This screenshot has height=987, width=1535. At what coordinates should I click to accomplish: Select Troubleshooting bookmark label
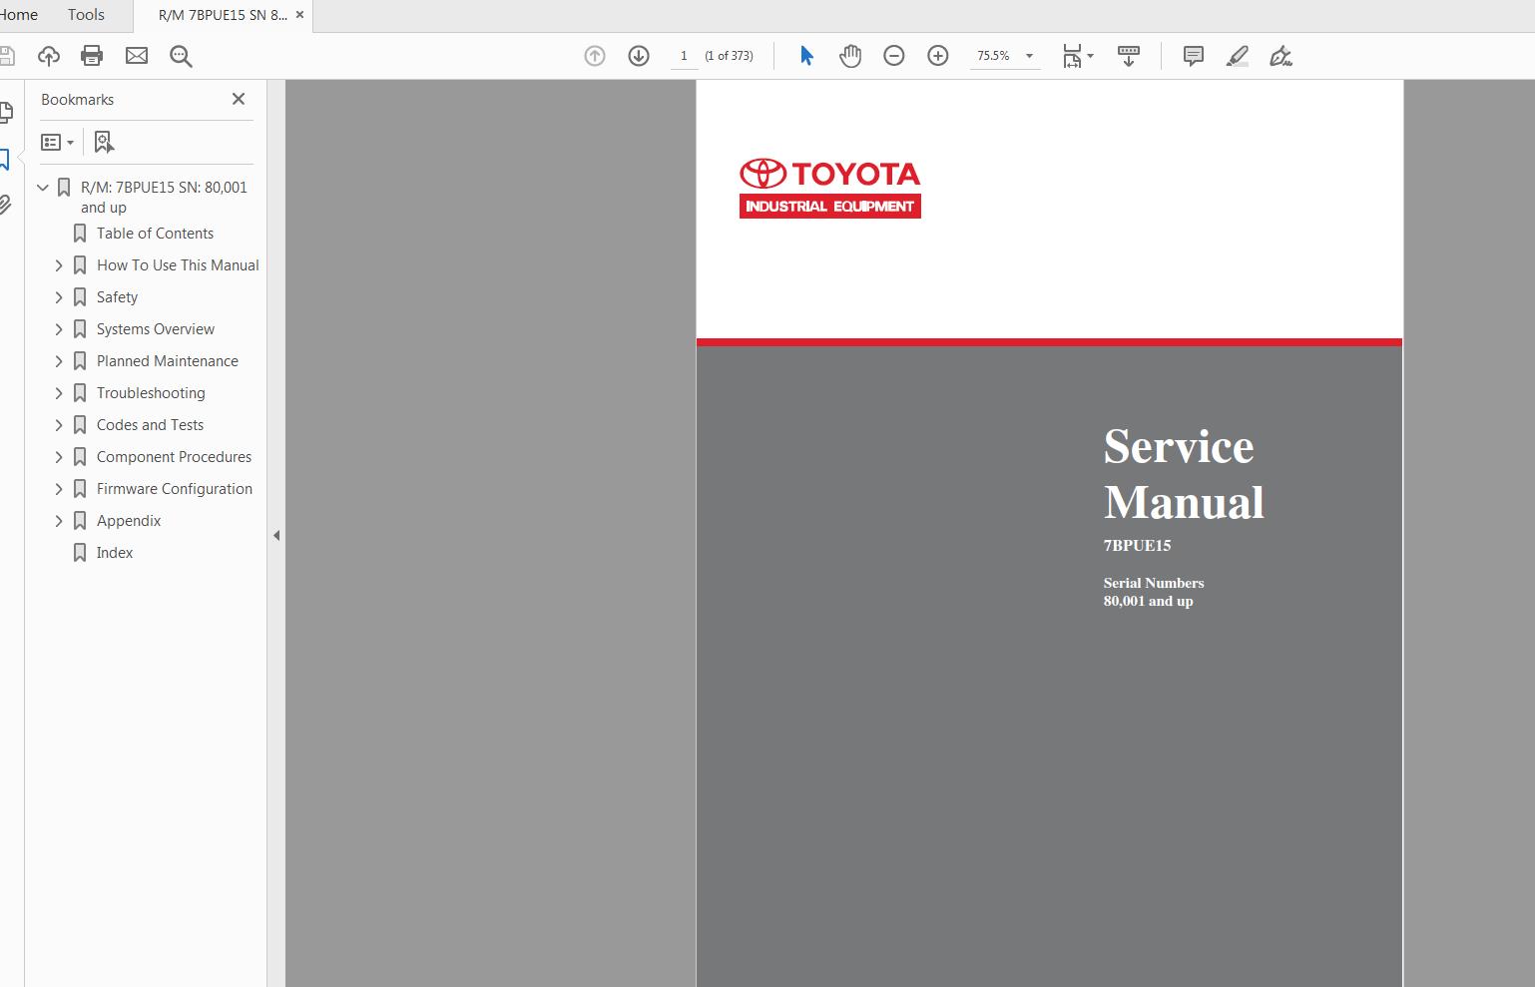[x=151, y=393]
